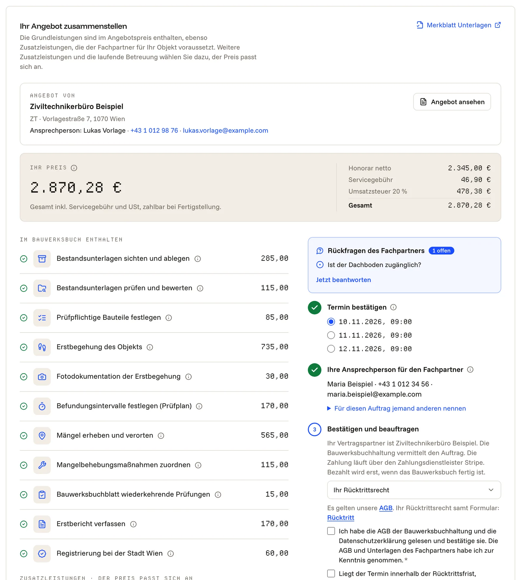Click the archive box icon for Bestandsunterlagen sichten
This screenshot has width=521, height=580.
pyautogui.click(x=42, y=259)
